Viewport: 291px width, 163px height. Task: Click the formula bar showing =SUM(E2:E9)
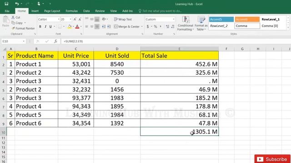176,41
